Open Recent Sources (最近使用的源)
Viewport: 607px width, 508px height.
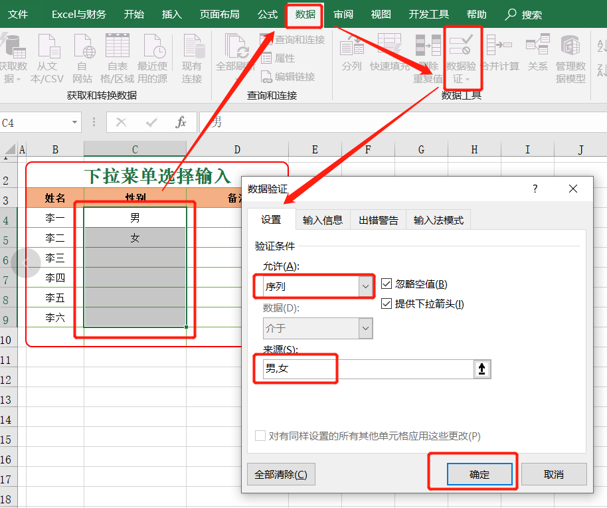[153, 58]
